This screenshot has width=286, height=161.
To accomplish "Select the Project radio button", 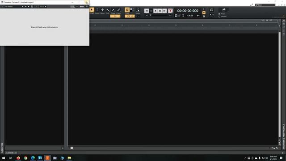I will pos(219,14).
